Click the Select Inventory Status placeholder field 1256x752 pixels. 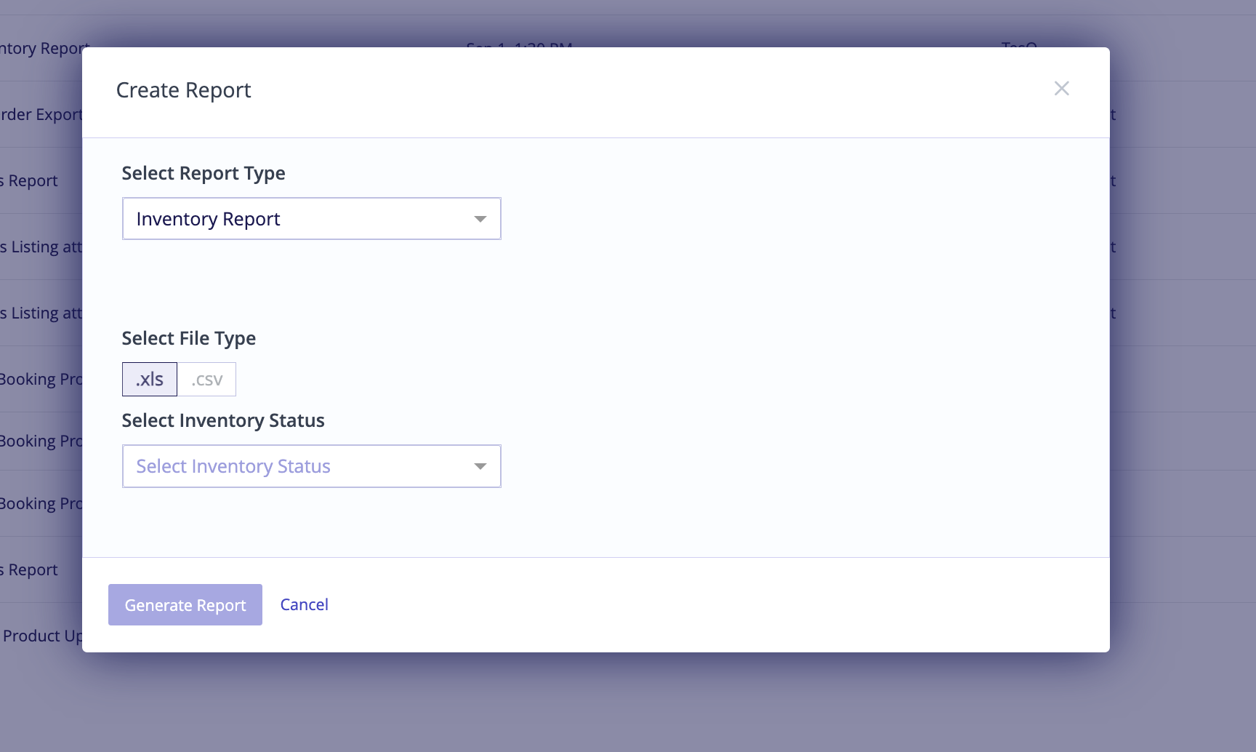(x=311, y=466)
